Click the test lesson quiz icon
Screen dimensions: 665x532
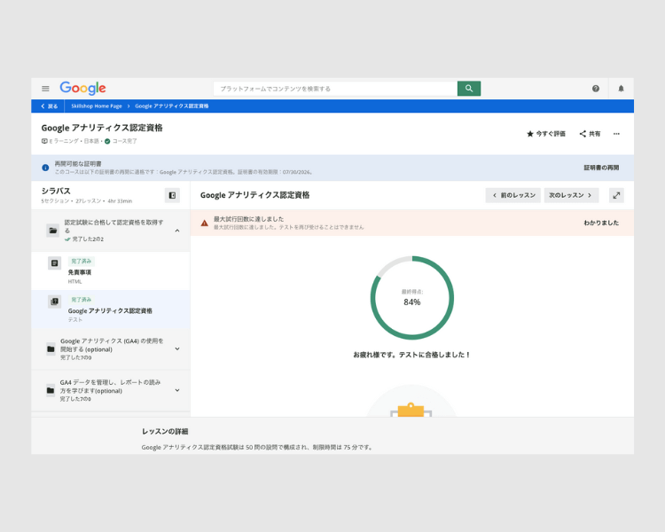click(x=54, y=301)
